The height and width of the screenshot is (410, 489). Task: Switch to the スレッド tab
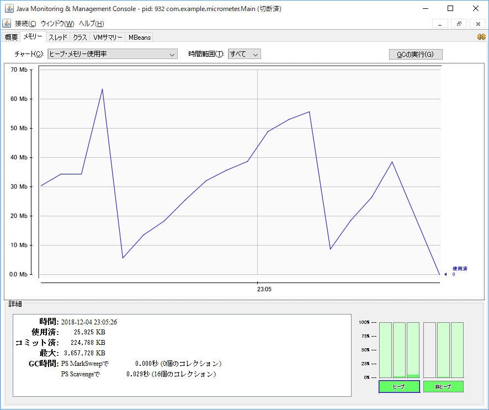(58, 38)
